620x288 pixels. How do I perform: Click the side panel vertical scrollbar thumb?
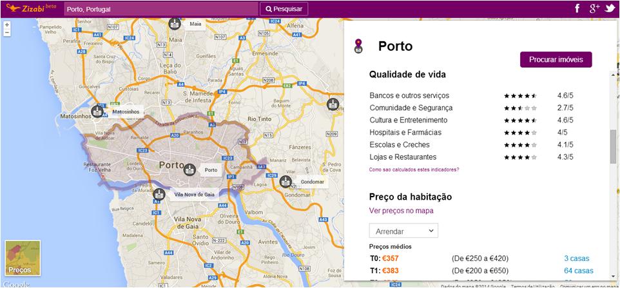coord(613,146)
